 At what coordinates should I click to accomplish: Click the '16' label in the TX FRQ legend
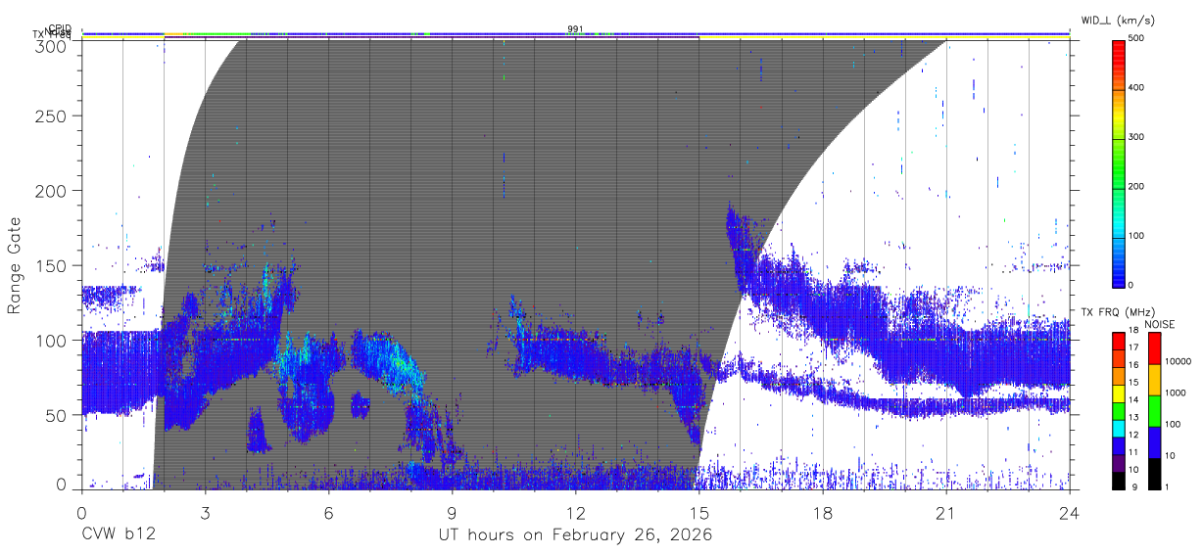(x=1133, y=365)
